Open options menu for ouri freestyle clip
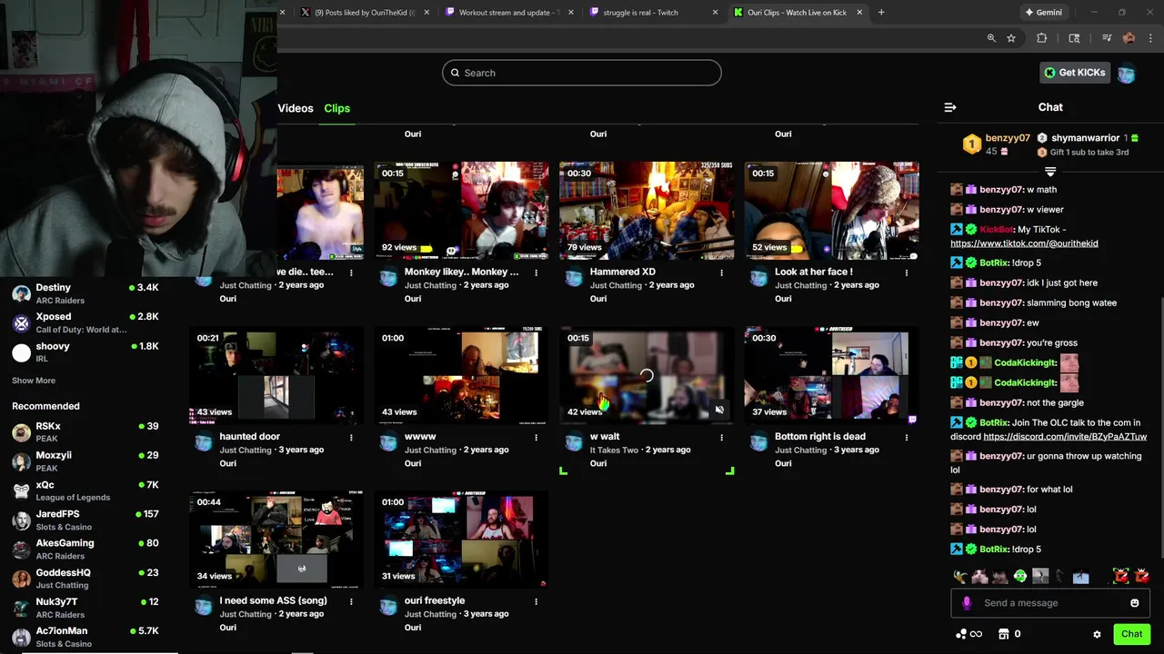This screenshot has width=1164, height=654. point(537,601)
